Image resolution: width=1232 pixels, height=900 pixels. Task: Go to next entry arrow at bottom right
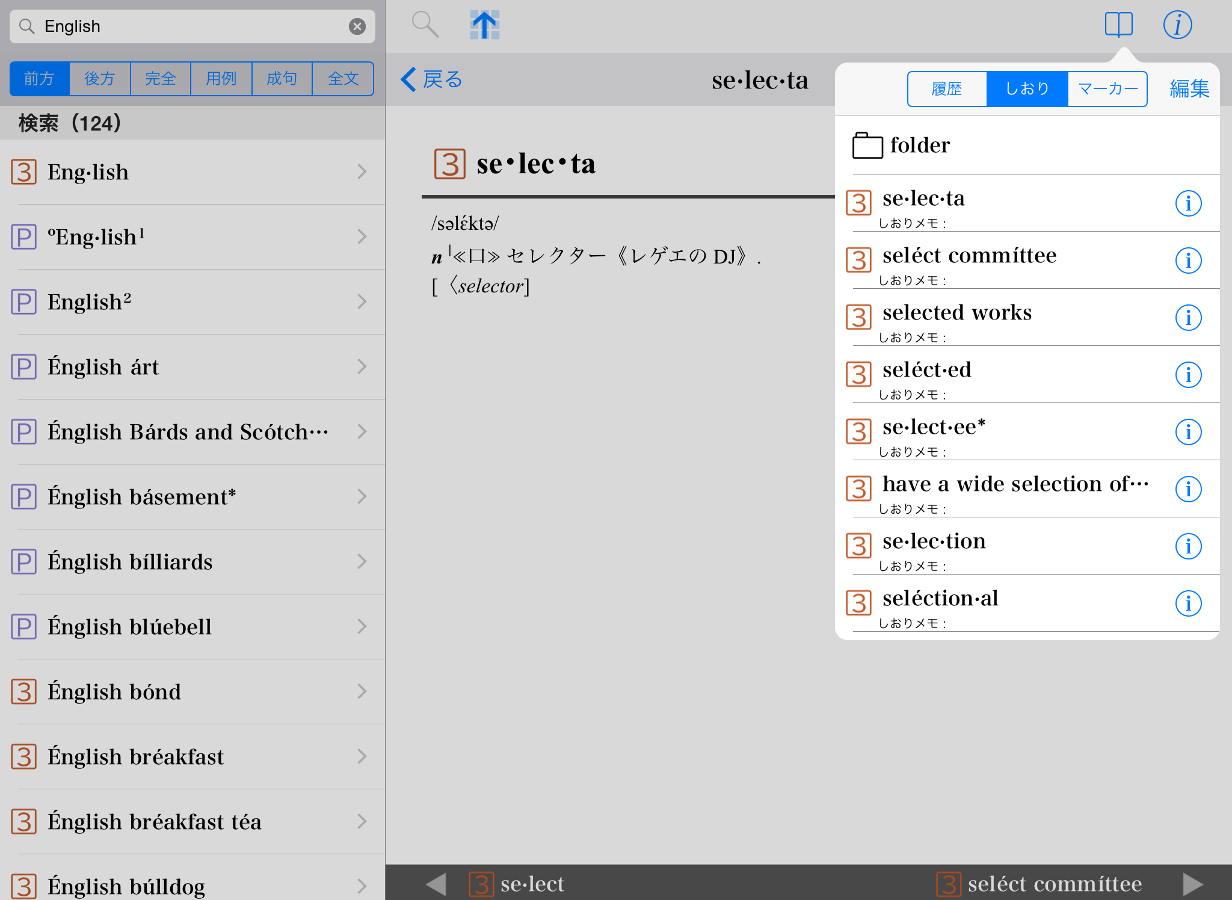click(x=1192, y=884)
